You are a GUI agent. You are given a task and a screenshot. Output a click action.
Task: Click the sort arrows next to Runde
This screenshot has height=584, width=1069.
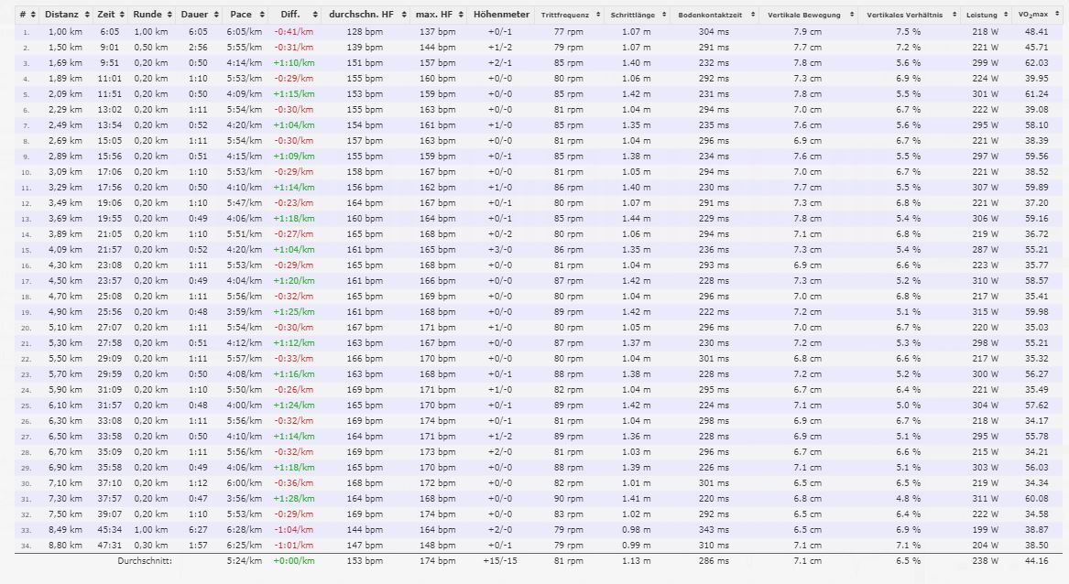169,16
